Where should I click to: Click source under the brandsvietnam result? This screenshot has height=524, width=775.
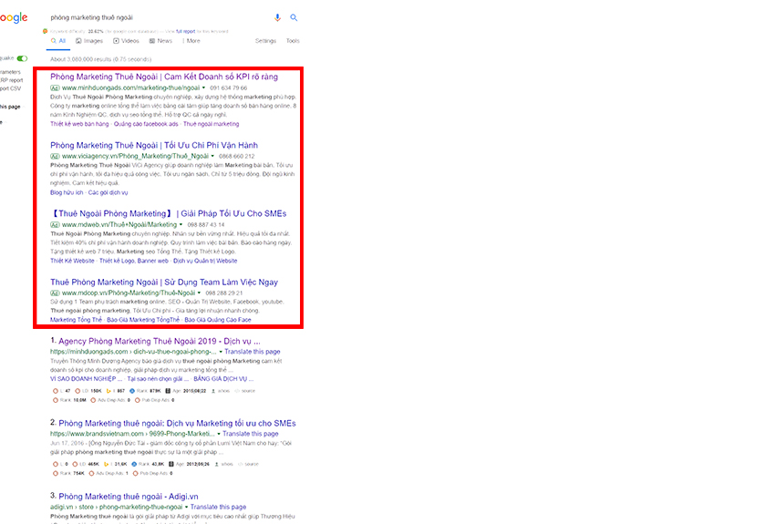point(249,464)
